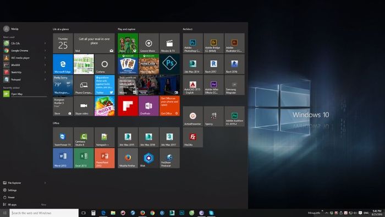Open the Revit 2016 tile

point(234,64)
